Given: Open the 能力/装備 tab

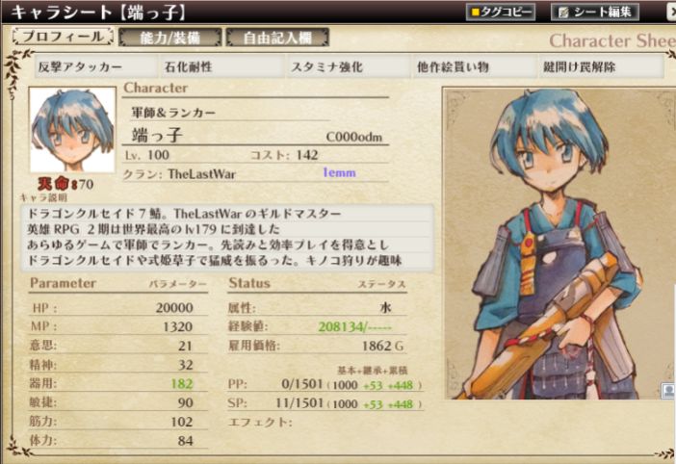Looking at the screenshot, I should coord(169,38).
